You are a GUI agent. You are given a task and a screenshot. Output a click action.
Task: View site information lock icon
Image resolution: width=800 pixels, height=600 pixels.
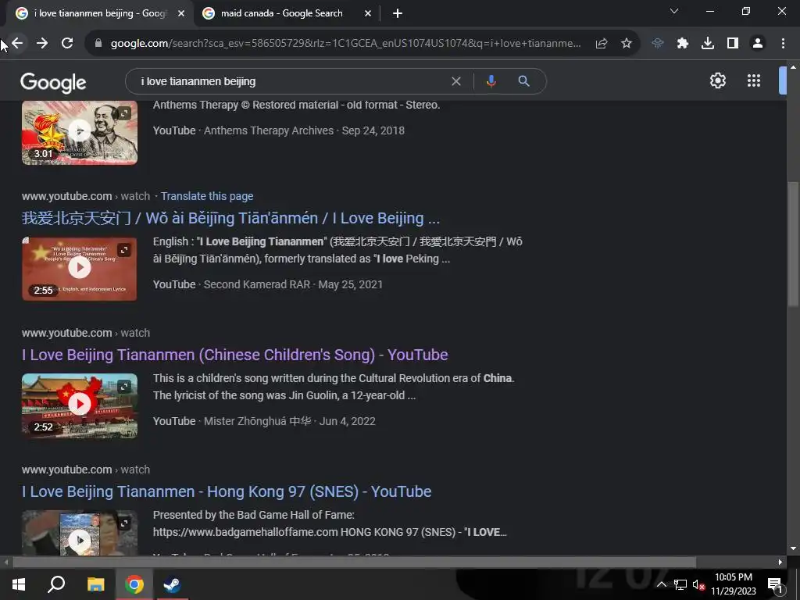(x=98, y=44)
